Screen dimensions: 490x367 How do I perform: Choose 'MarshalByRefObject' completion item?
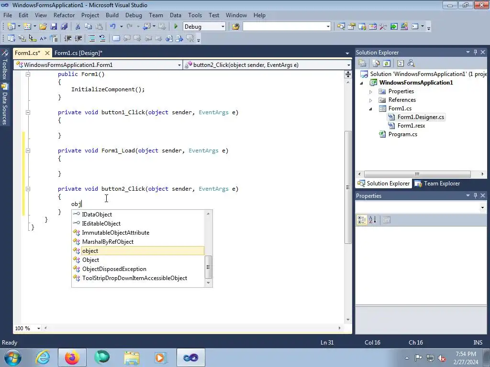click(x=108, y=241)
